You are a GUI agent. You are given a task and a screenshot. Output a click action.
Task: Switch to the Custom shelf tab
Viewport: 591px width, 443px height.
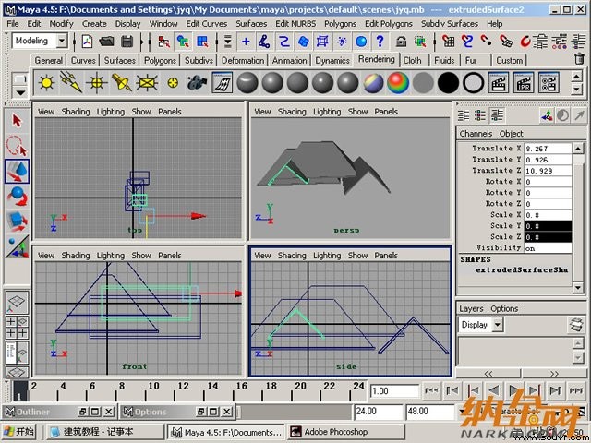tap(509, 61)
